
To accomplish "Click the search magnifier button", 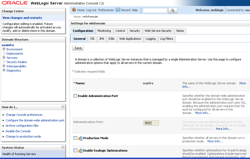I will point(173,10).
